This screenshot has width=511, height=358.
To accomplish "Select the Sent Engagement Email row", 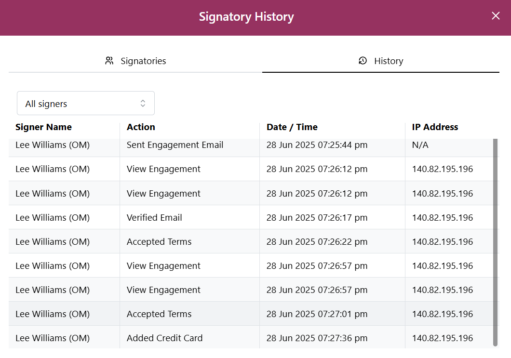I will [175, 145].
